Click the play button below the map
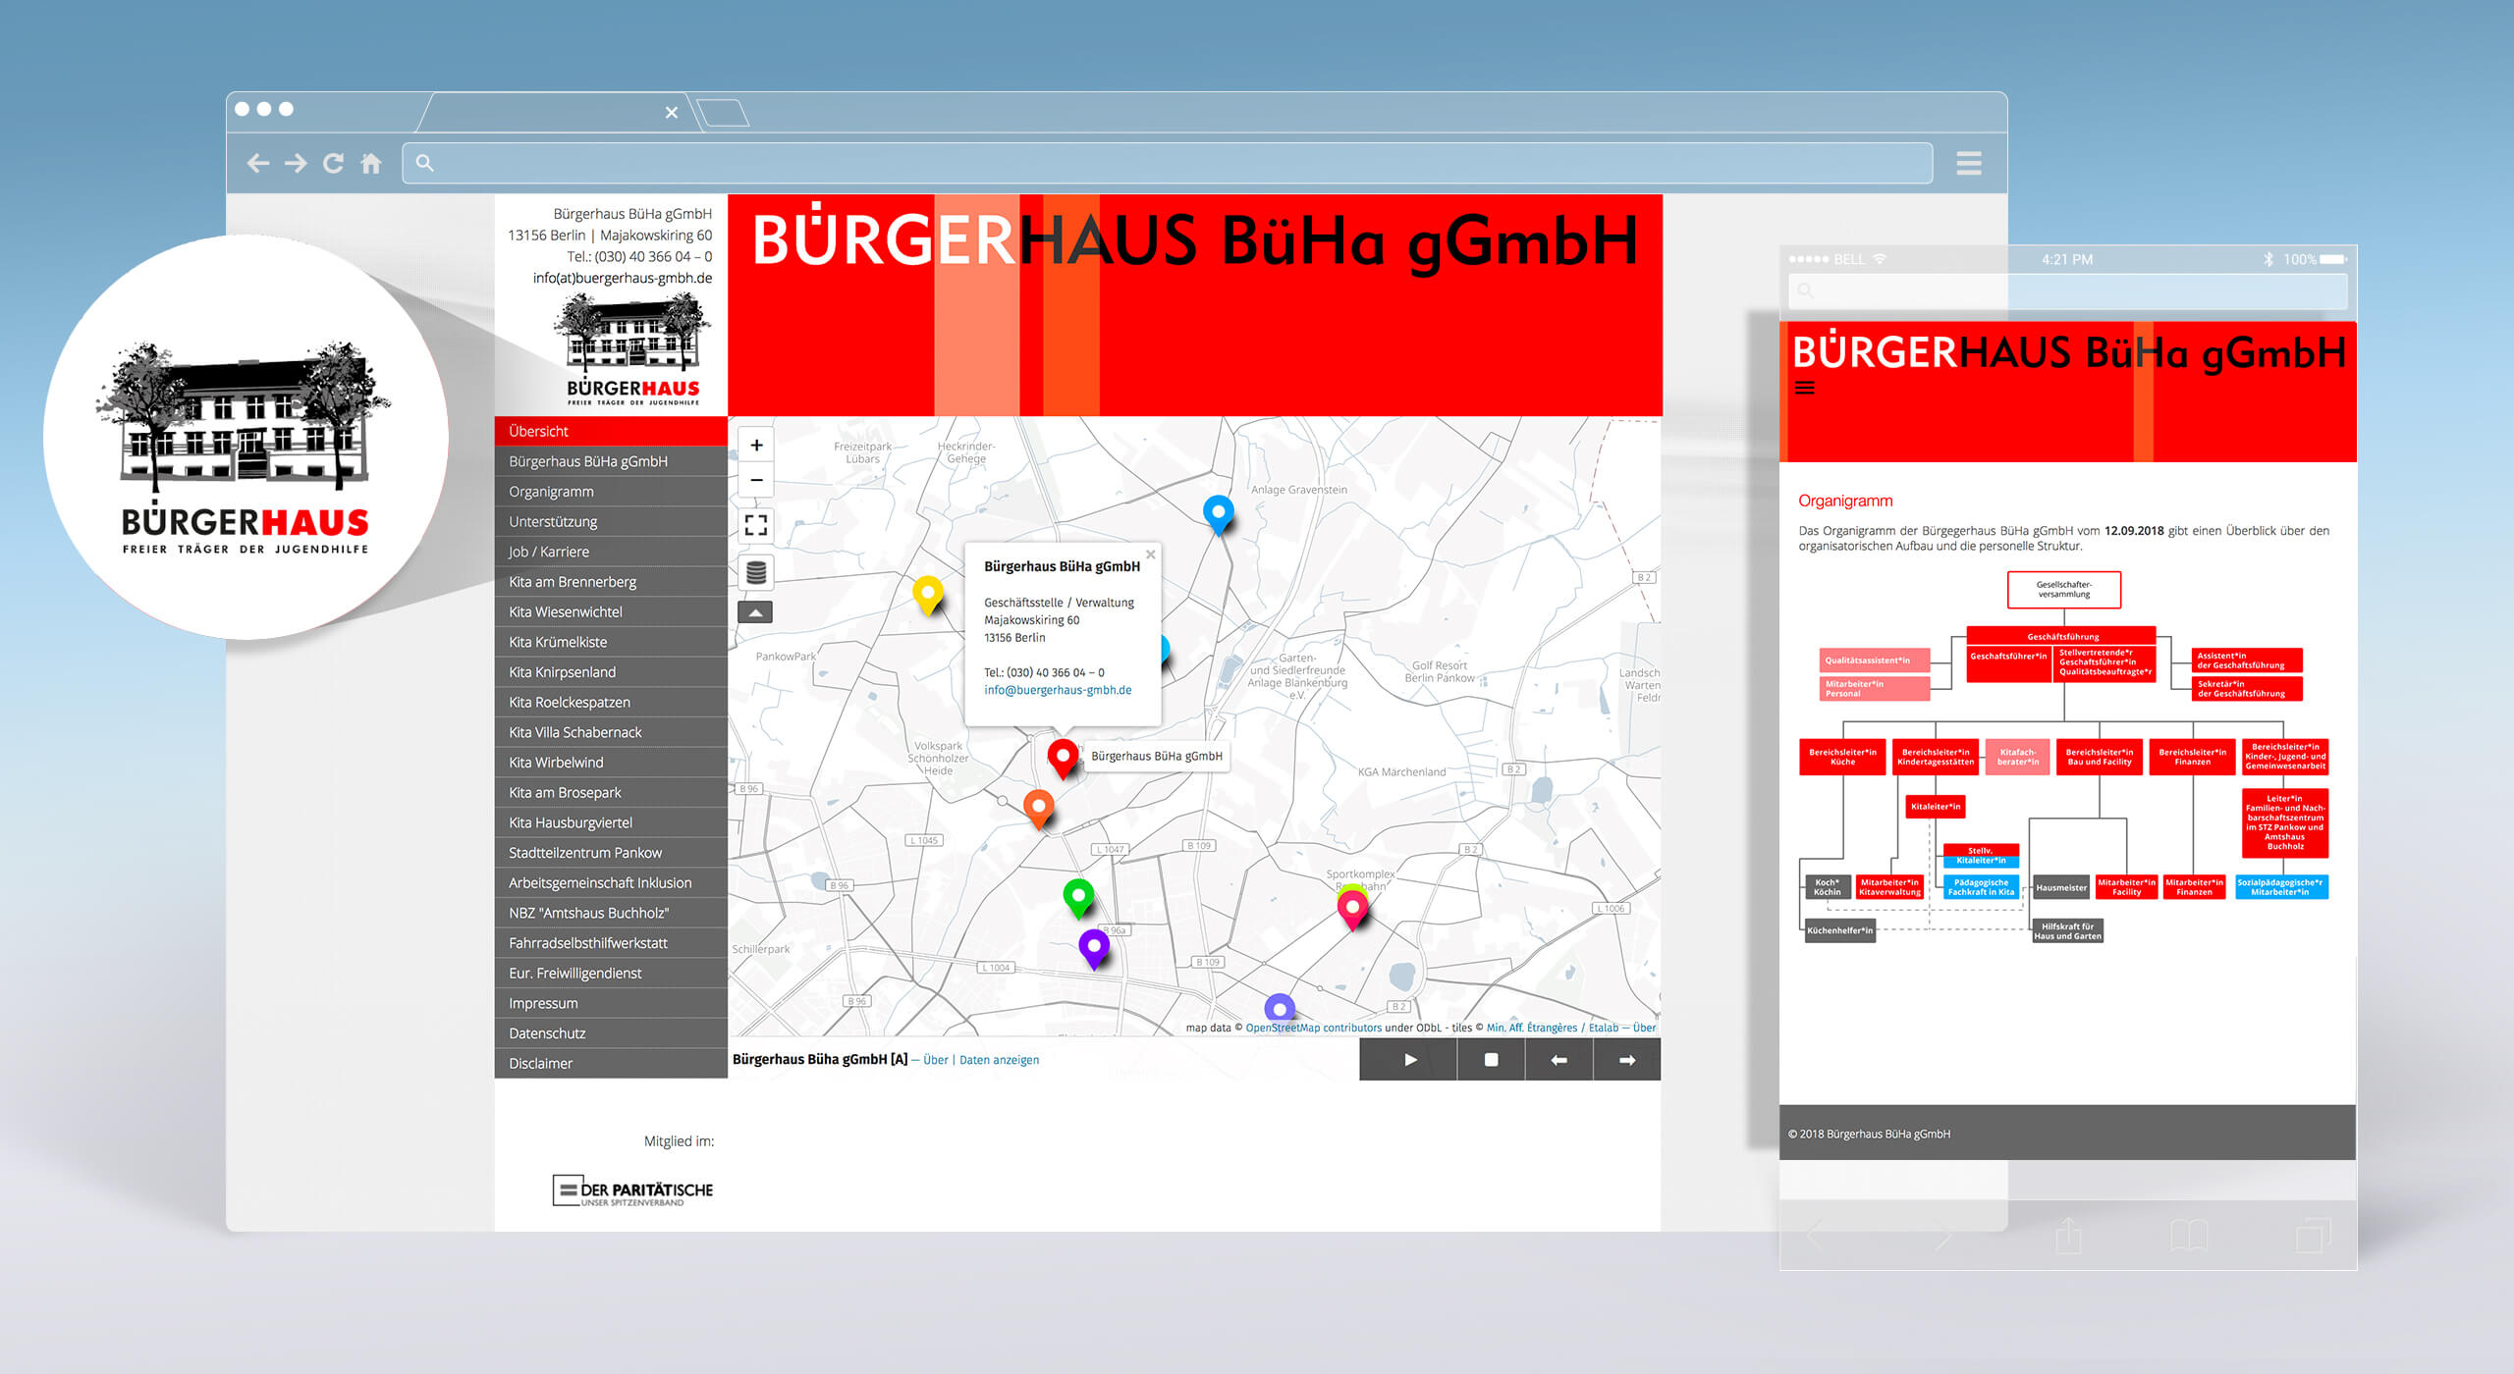2514x1374 pixels. point(1410,1060)
